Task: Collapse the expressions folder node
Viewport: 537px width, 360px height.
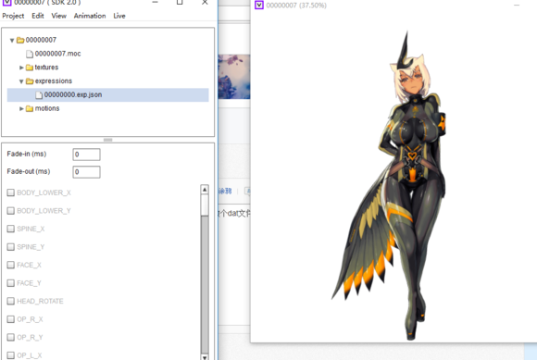Action: tap(21, 81)
